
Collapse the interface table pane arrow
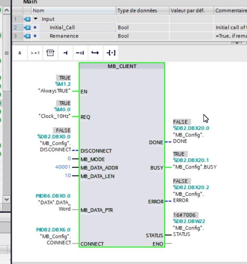click(237, 43)
